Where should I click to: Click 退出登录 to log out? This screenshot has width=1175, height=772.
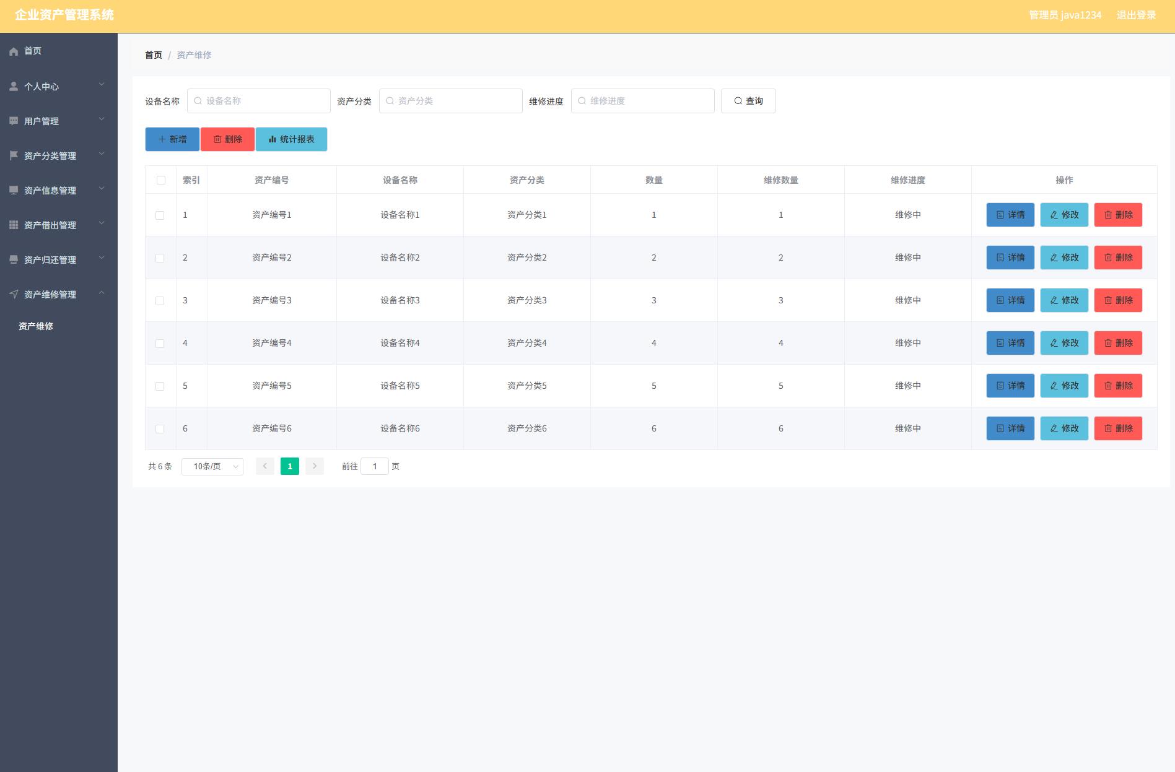click(x=1135, y=15)
